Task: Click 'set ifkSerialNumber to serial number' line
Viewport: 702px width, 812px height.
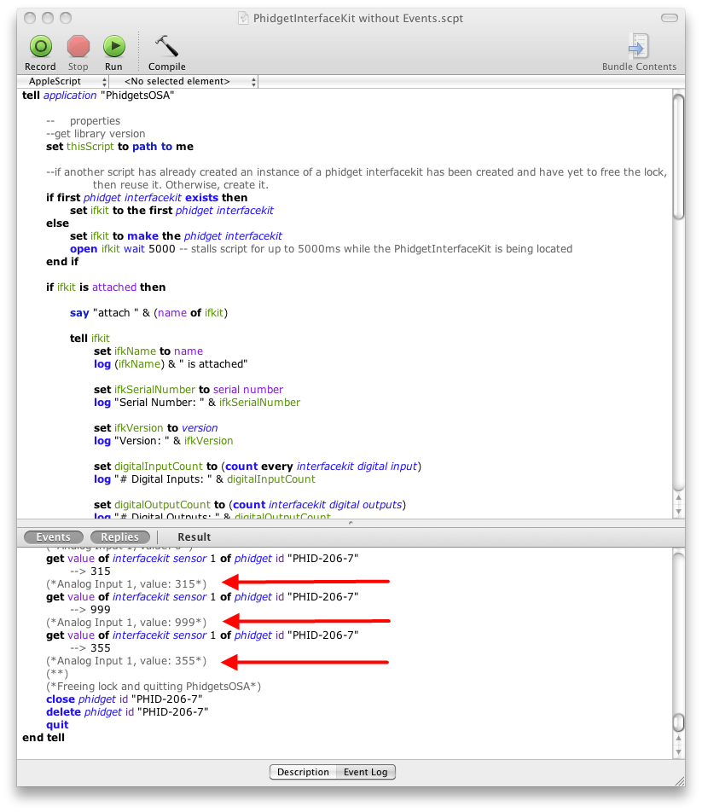Action: pos(189,390)
